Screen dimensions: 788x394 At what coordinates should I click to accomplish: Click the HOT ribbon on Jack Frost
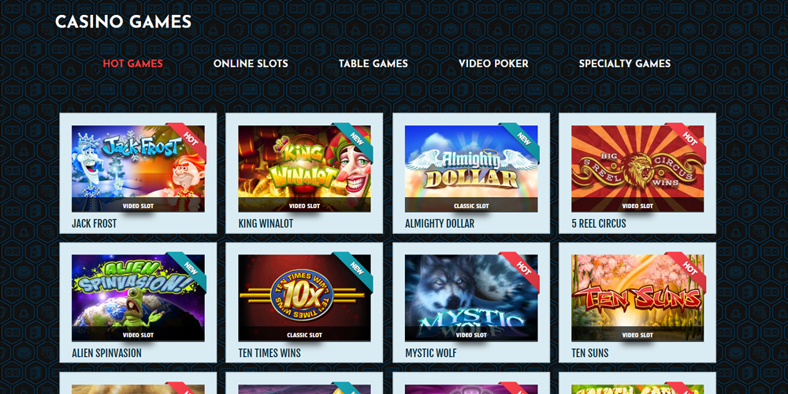pos(188,139)
